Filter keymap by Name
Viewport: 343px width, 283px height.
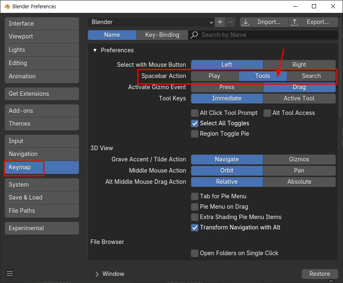click(112, 35)
